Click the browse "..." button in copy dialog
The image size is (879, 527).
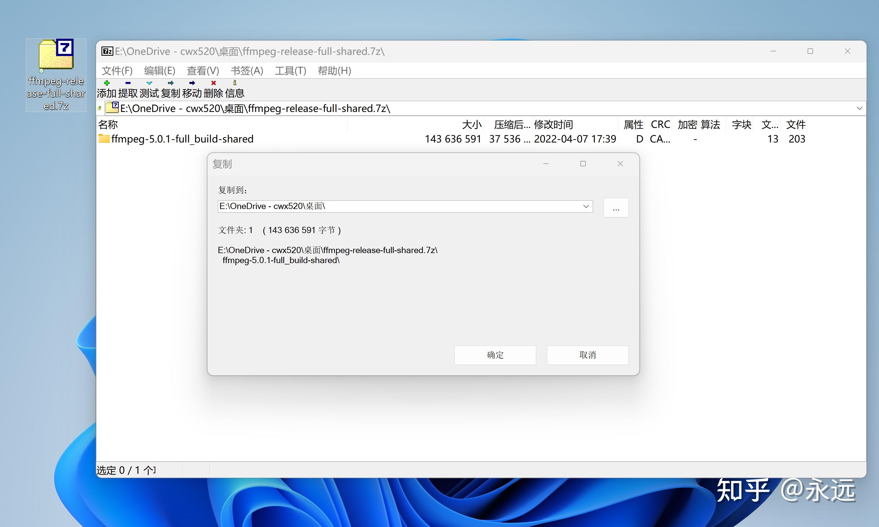pyautogui.click(x=616, y=208)
